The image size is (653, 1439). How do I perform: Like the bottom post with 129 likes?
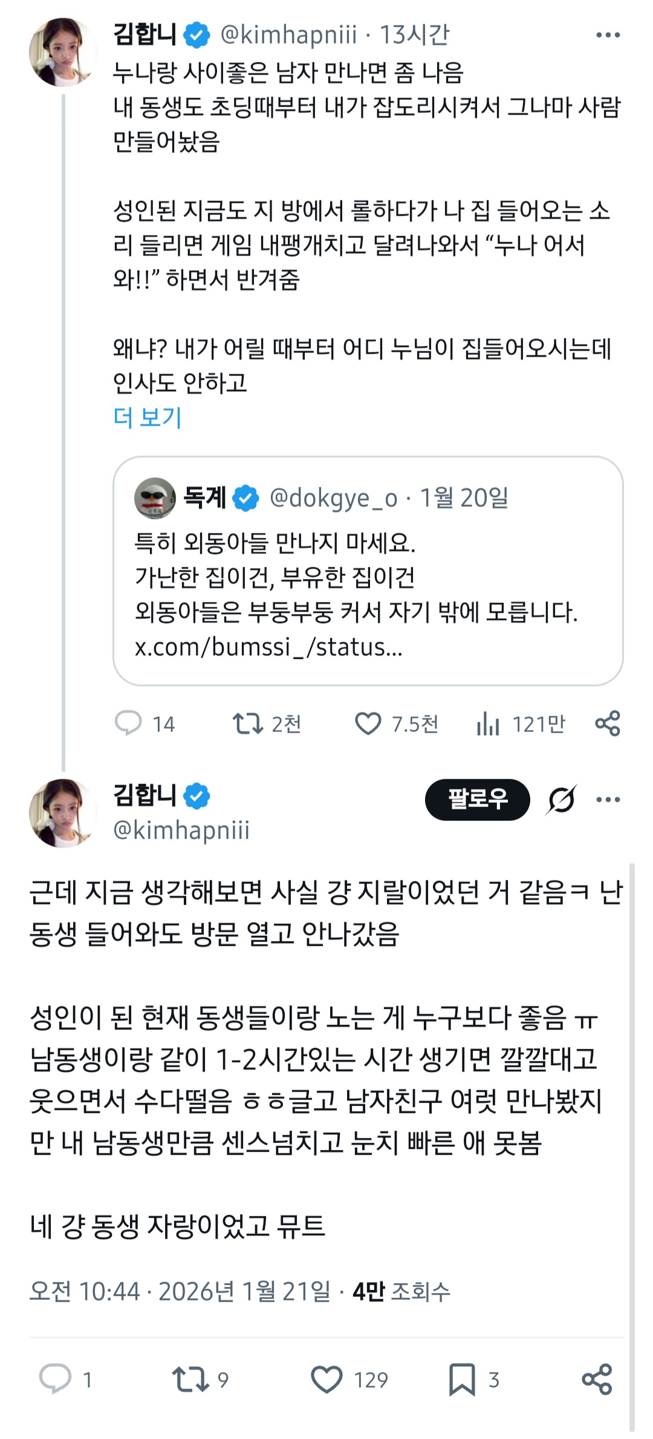[x=327, y=1378]
